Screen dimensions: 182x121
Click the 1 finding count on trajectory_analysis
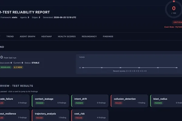(62, 118)
